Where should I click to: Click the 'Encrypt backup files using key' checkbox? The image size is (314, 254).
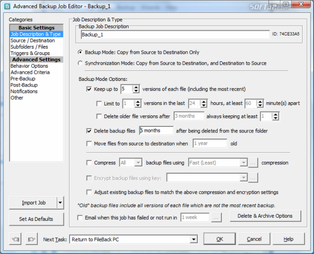pos(89,178)
